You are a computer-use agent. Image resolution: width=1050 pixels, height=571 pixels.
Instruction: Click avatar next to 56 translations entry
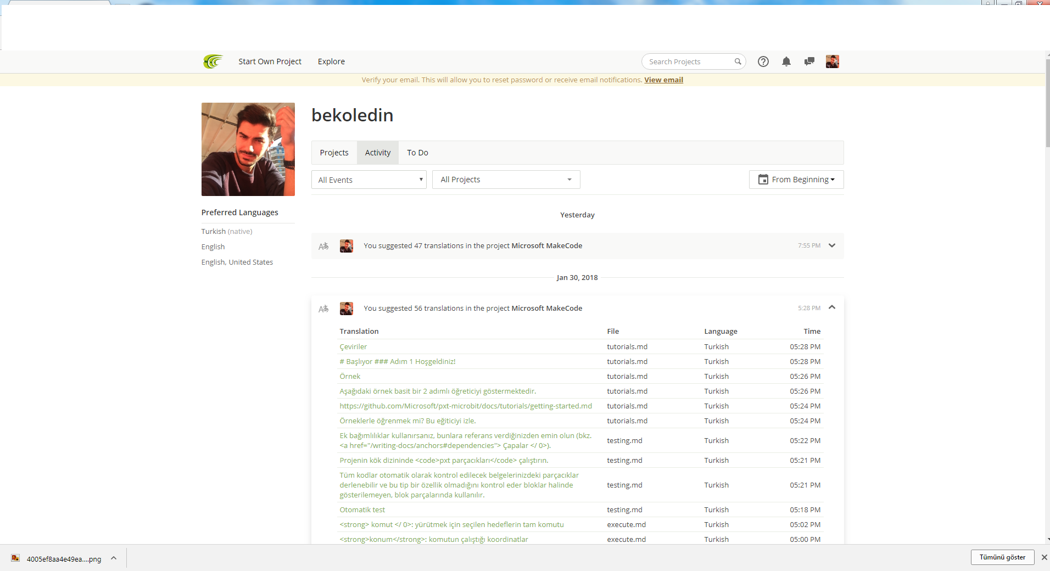click(x=347, y=309)
